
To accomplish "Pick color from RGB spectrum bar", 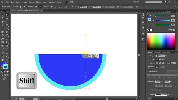I will (161, 41).
